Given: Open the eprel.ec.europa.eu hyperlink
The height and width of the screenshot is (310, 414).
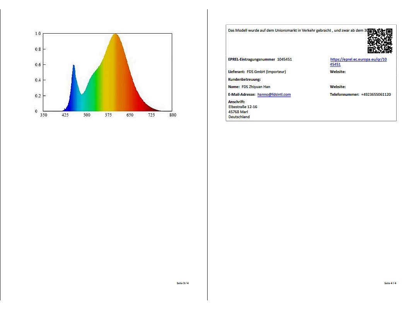Looking at the screenshot, I should point(358,62).
